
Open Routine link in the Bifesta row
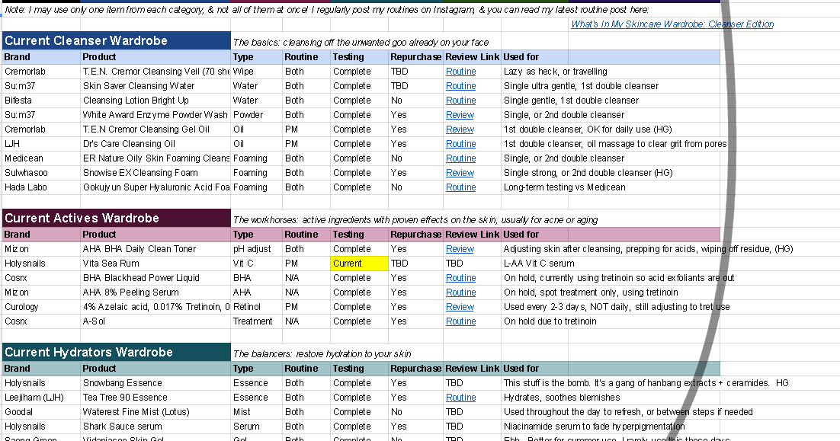[x=460, y=101]
